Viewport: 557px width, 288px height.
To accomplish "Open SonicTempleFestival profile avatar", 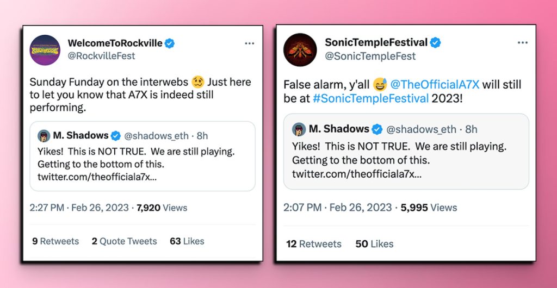I will [300, 49].
